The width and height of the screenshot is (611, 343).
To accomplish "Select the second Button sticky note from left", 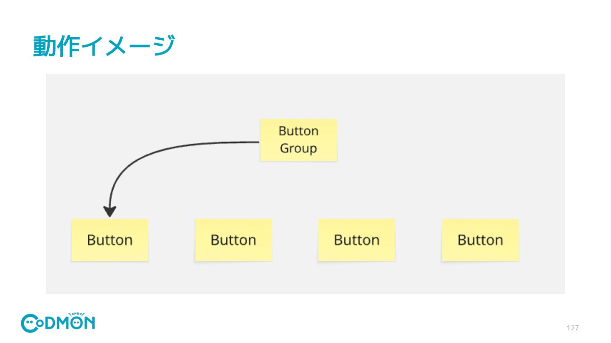I will point(233,240).
